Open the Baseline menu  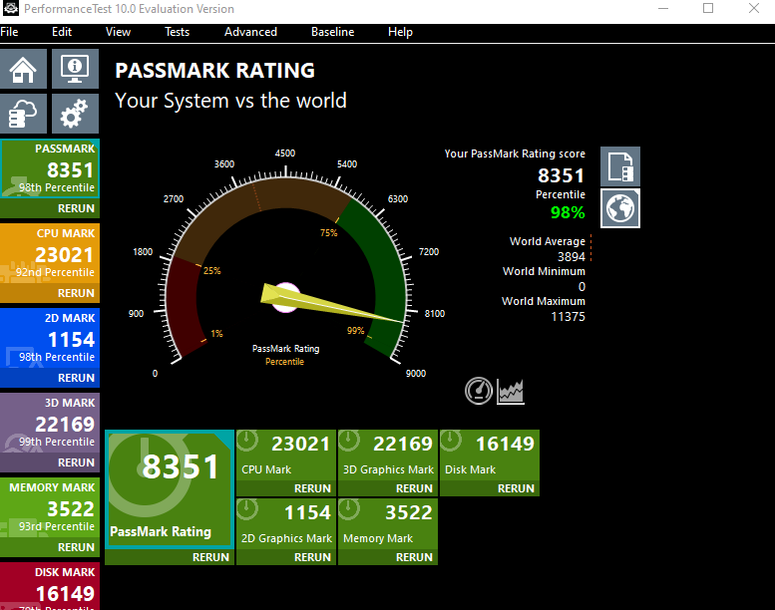(332, 32)
